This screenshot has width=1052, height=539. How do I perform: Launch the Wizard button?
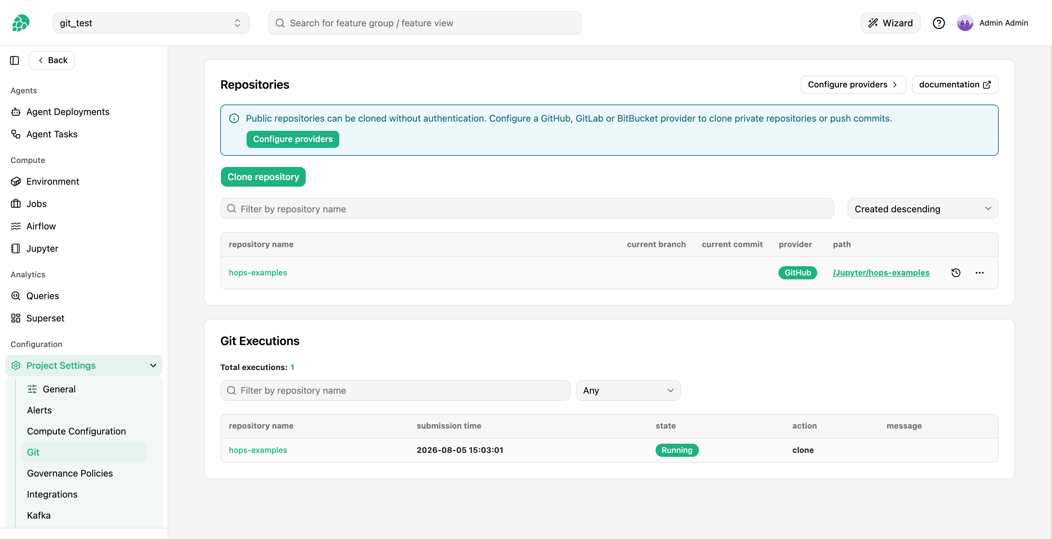tap(890, 23)
